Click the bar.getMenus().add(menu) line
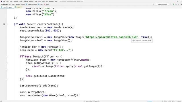This screenshot has width=182, height=102. [x=39, y=86]
